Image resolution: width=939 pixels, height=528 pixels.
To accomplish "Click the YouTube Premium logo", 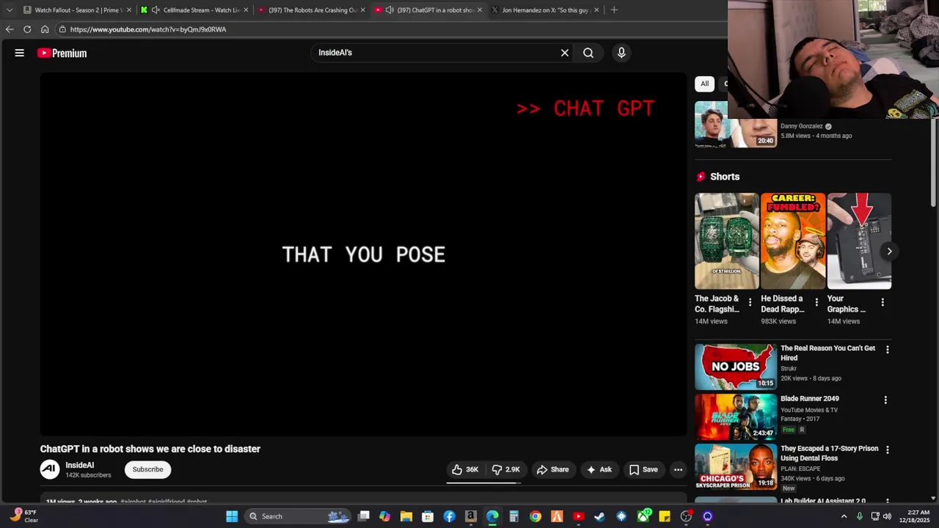I will 62,53.
